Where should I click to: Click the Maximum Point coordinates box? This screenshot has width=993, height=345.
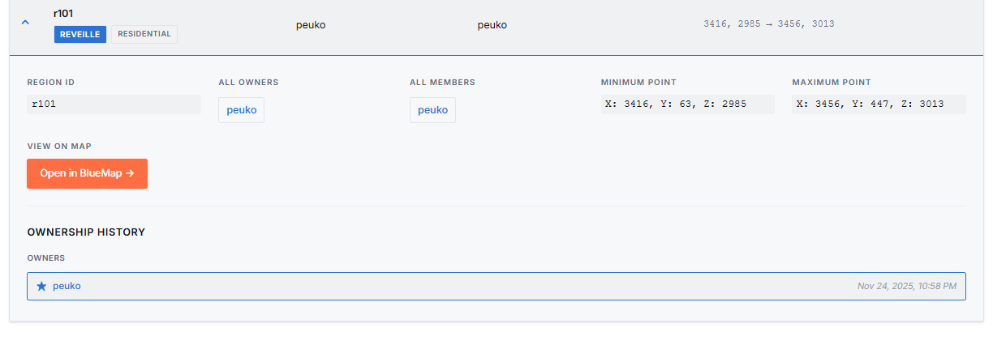879,104
